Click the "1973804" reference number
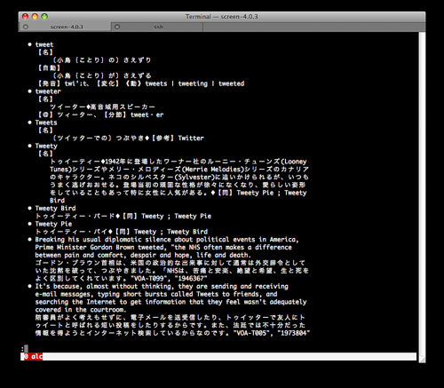The width and height of the screenshot is (444, 388). tap(294, 333)
